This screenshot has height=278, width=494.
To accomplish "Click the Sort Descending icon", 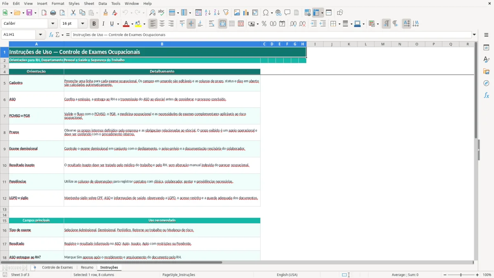I will 217,13.
